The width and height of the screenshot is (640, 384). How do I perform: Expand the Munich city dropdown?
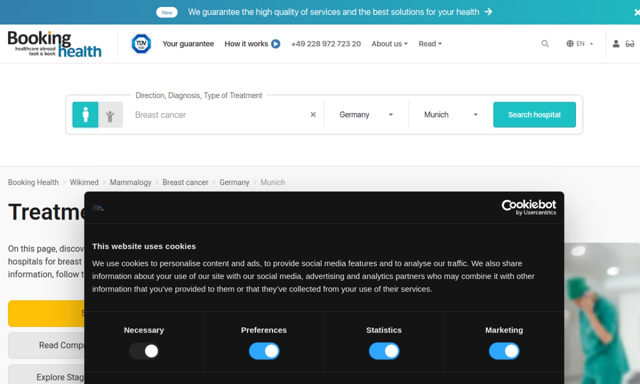coord(451,114)
